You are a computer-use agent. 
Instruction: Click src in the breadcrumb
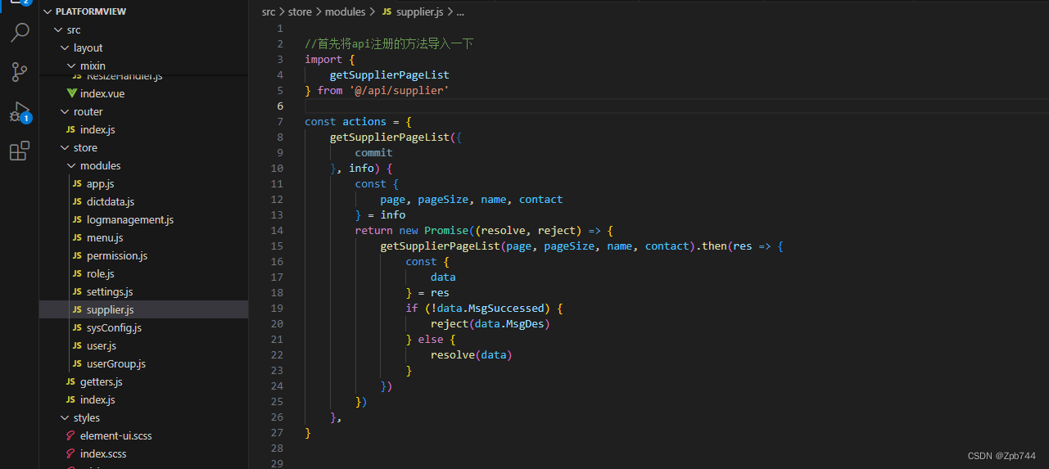click(x=269, y=11)
